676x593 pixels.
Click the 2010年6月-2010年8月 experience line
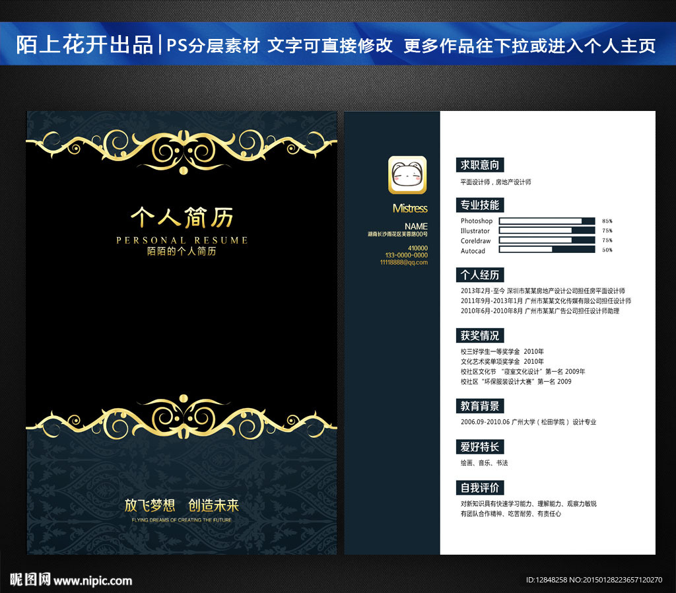[540, 310]
